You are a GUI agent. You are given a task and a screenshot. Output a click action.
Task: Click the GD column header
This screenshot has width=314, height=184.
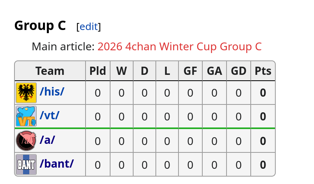click(239, 71)
